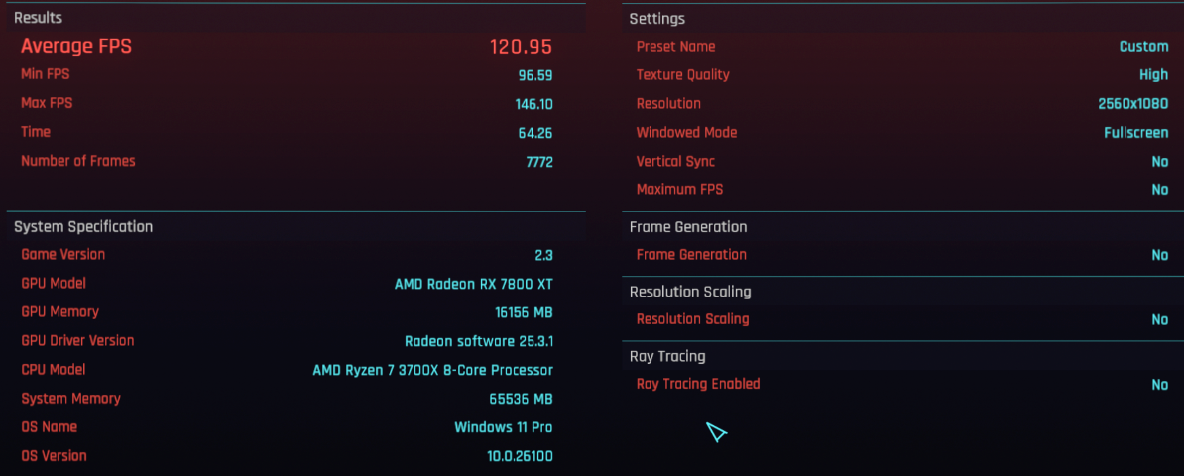The image size is (1184, 476).
Task: Select the Max FPS value 146.10
Action: pyautogui.click(x=533, y=104)
